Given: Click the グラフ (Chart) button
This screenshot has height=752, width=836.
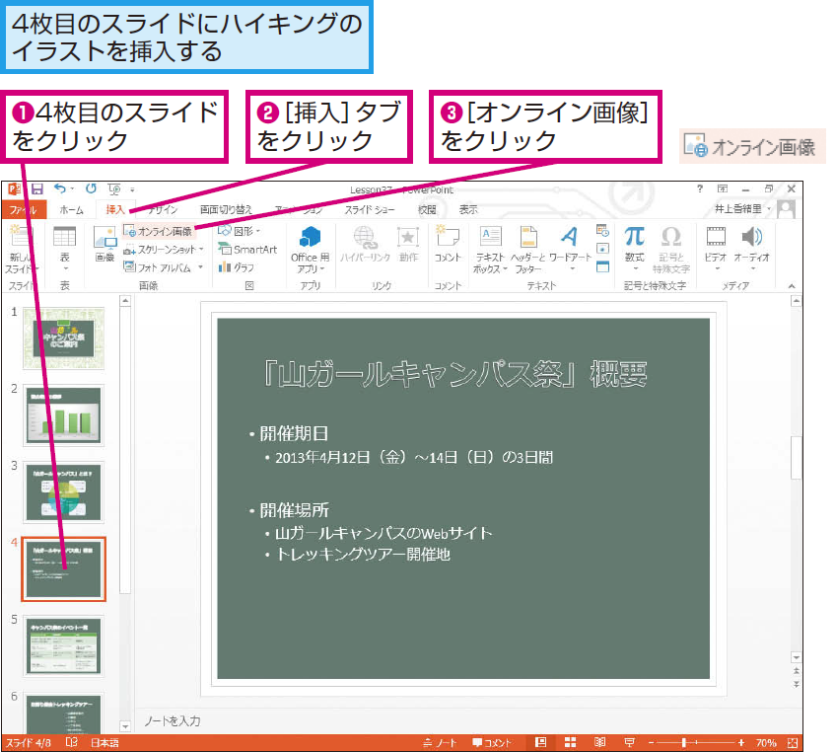Looking at the screenshot, I should coord(237,266).
